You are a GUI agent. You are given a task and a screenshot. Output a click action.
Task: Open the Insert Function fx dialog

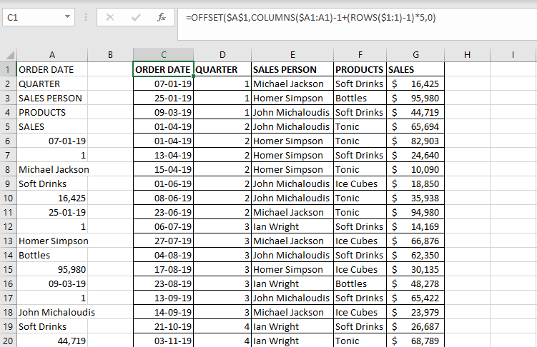(162, 17)
